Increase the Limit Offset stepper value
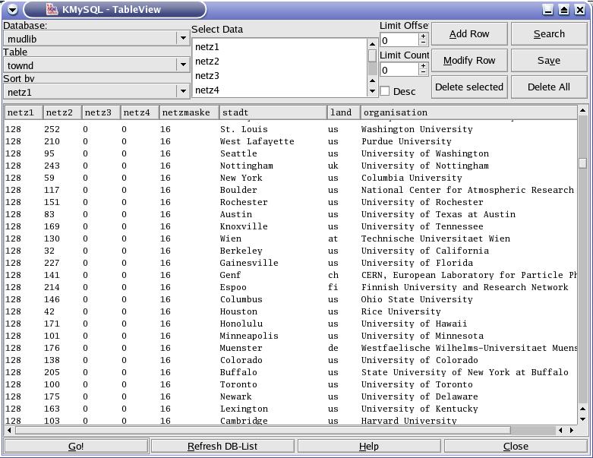The height and width of the screenshot is (458, 593). click(x=423, y=36)
